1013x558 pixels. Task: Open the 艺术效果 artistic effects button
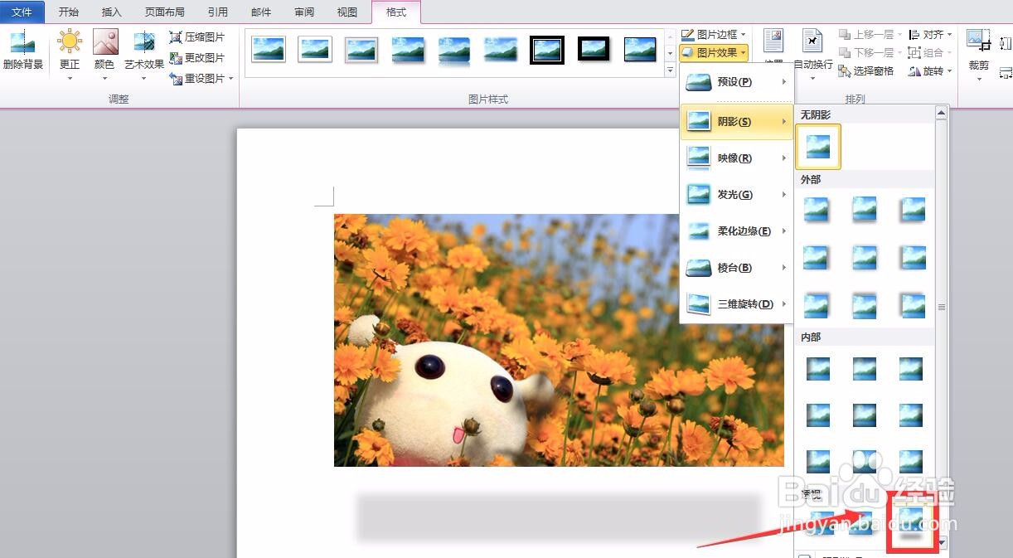pos(144,55)
